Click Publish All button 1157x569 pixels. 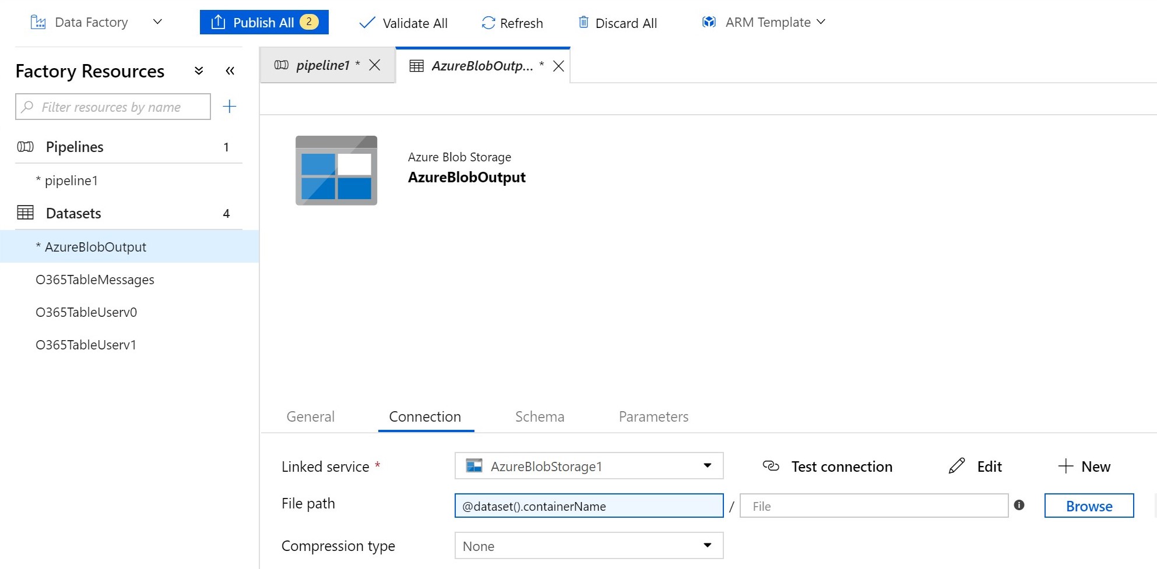point(264,22)
